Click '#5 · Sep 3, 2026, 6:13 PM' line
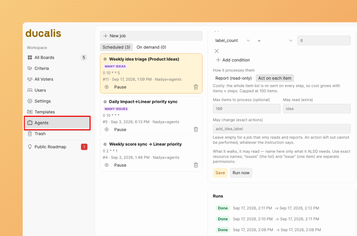The height and width of the screenshot is (236, 357). point(141,122)
